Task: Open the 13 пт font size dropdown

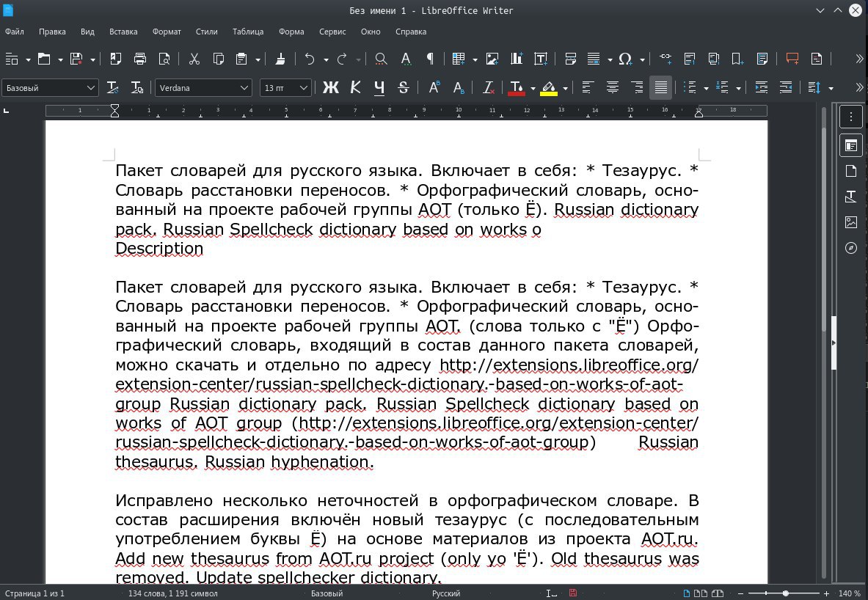Action: (303, 88)
